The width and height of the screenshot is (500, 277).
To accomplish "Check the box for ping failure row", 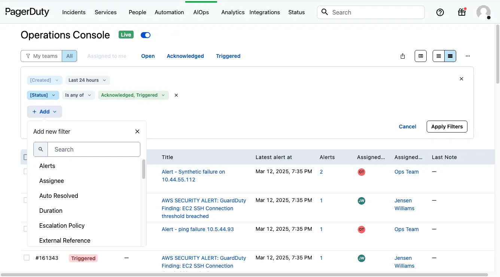I will click(x=25, y=229).
